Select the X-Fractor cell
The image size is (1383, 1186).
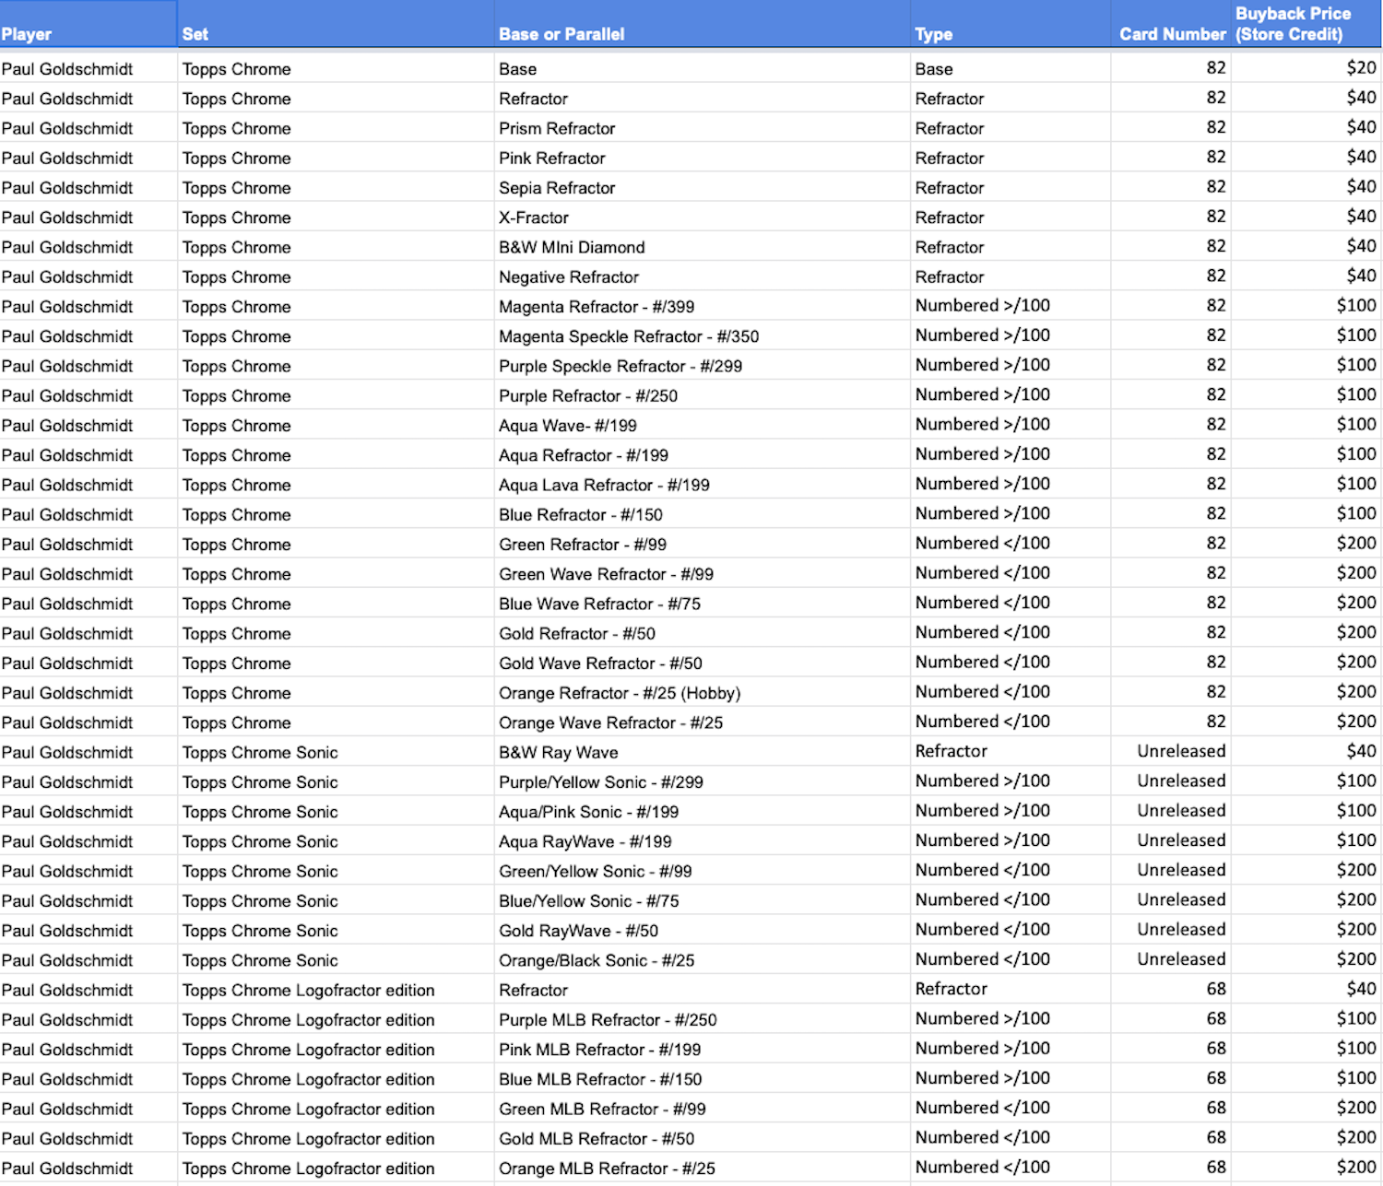pyautogui.click(x=534, y=217)
